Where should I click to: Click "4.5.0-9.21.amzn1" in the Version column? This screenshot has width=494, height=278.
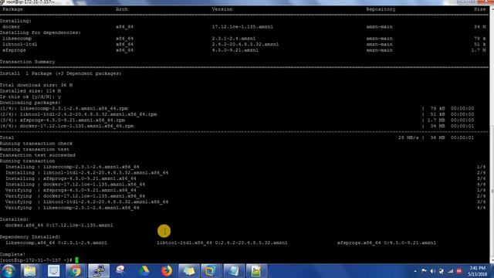[235, 50]
